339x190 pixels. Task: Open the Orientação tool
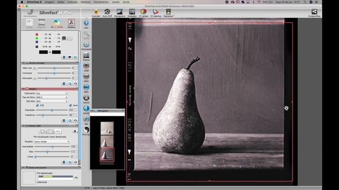86,46
